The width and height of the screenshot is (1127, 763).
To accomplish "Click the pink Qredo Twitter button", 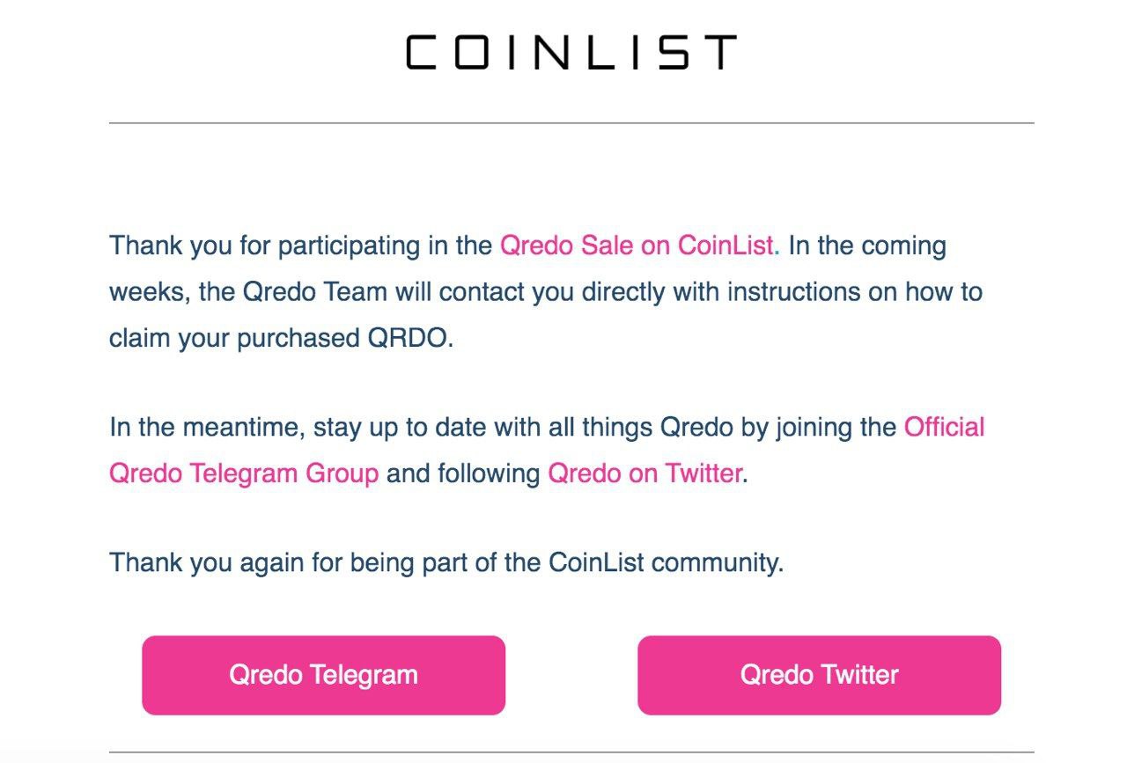I will tap(819, 675).
